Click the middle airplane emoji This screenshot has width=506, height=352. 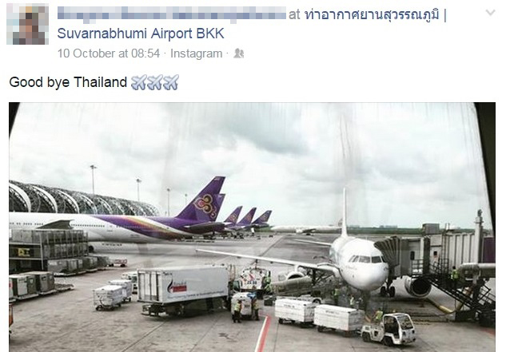click(155, 82)
